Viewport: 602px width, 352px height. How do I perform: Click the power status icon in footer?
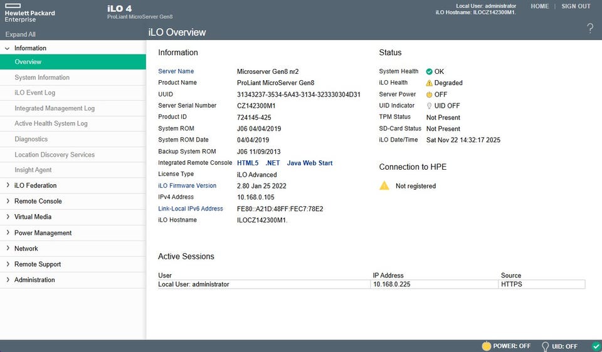[x=485, y=346]
